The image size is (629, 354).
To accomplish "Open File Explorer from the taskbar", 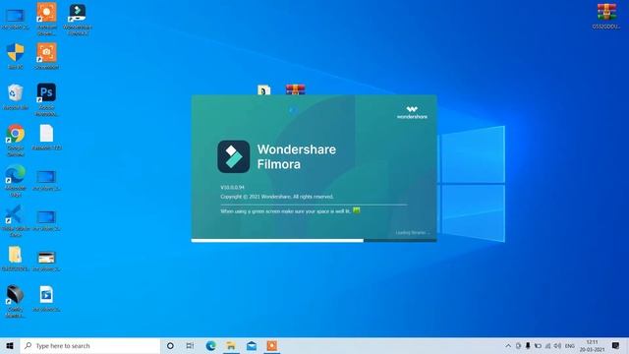I will click(231, 345).
